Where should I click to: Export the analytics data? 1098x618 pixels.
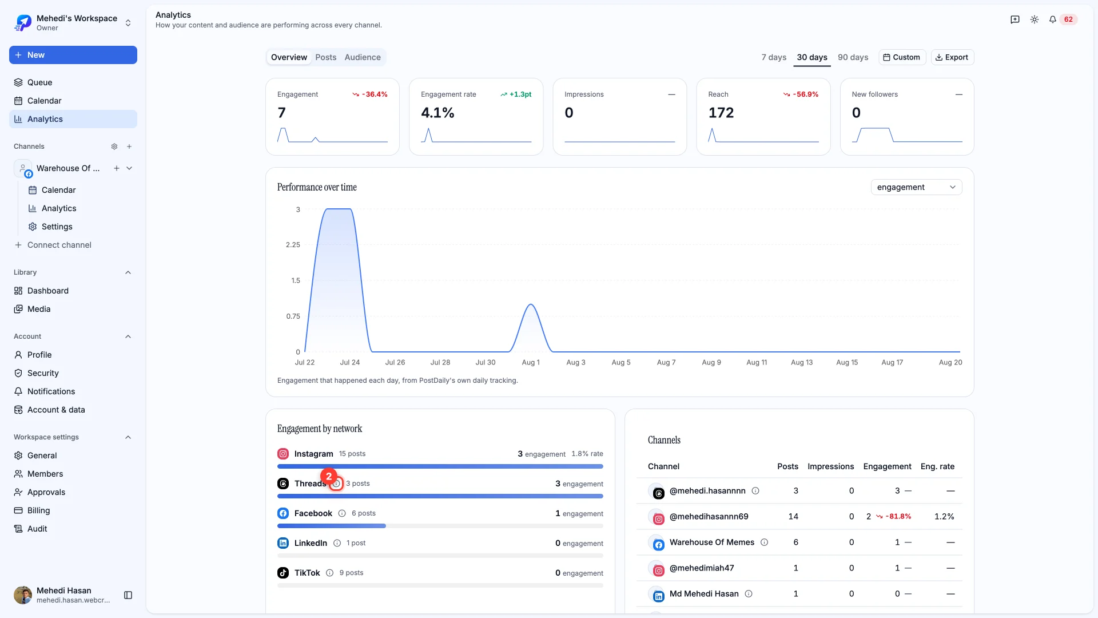(952, 57)
